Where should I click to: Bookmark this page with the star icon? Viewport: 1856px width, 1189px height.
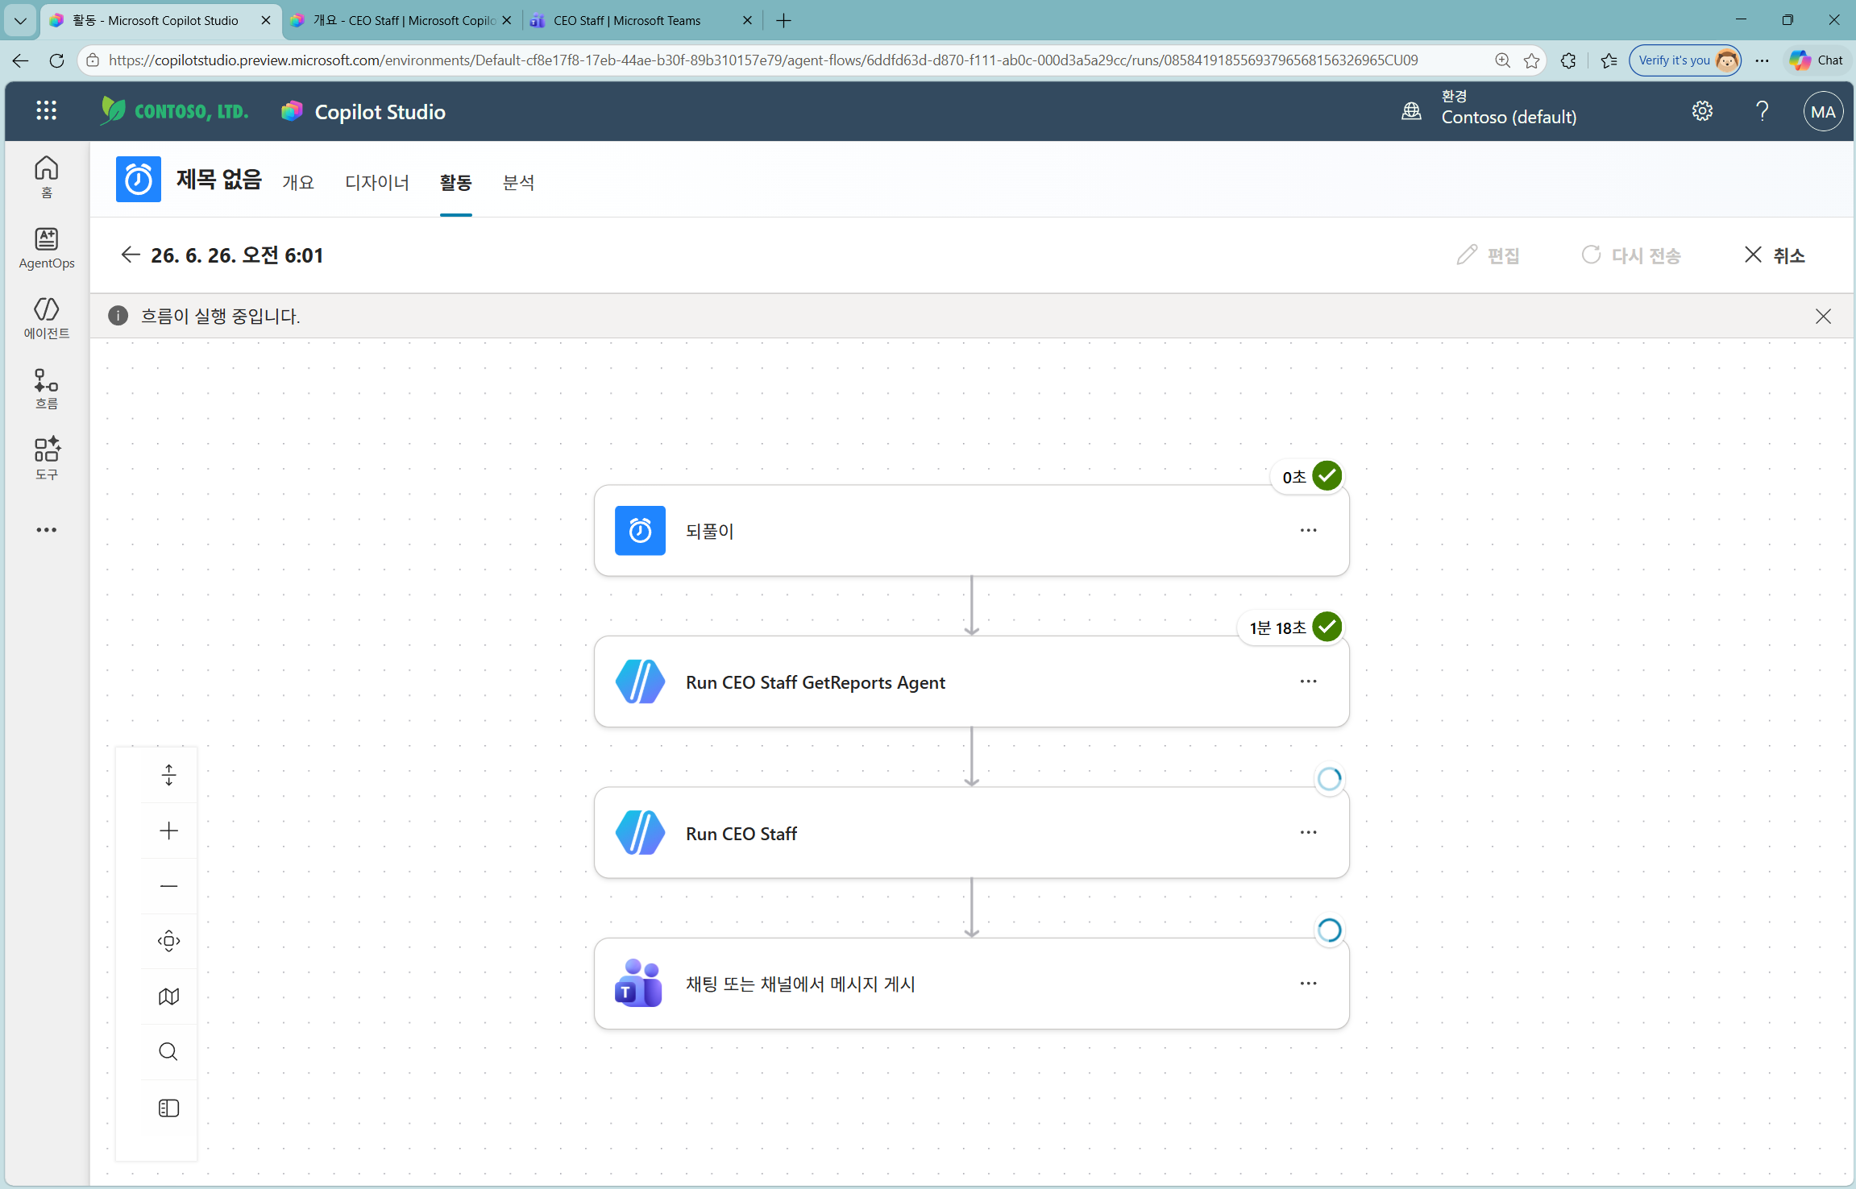(1532, 60)
